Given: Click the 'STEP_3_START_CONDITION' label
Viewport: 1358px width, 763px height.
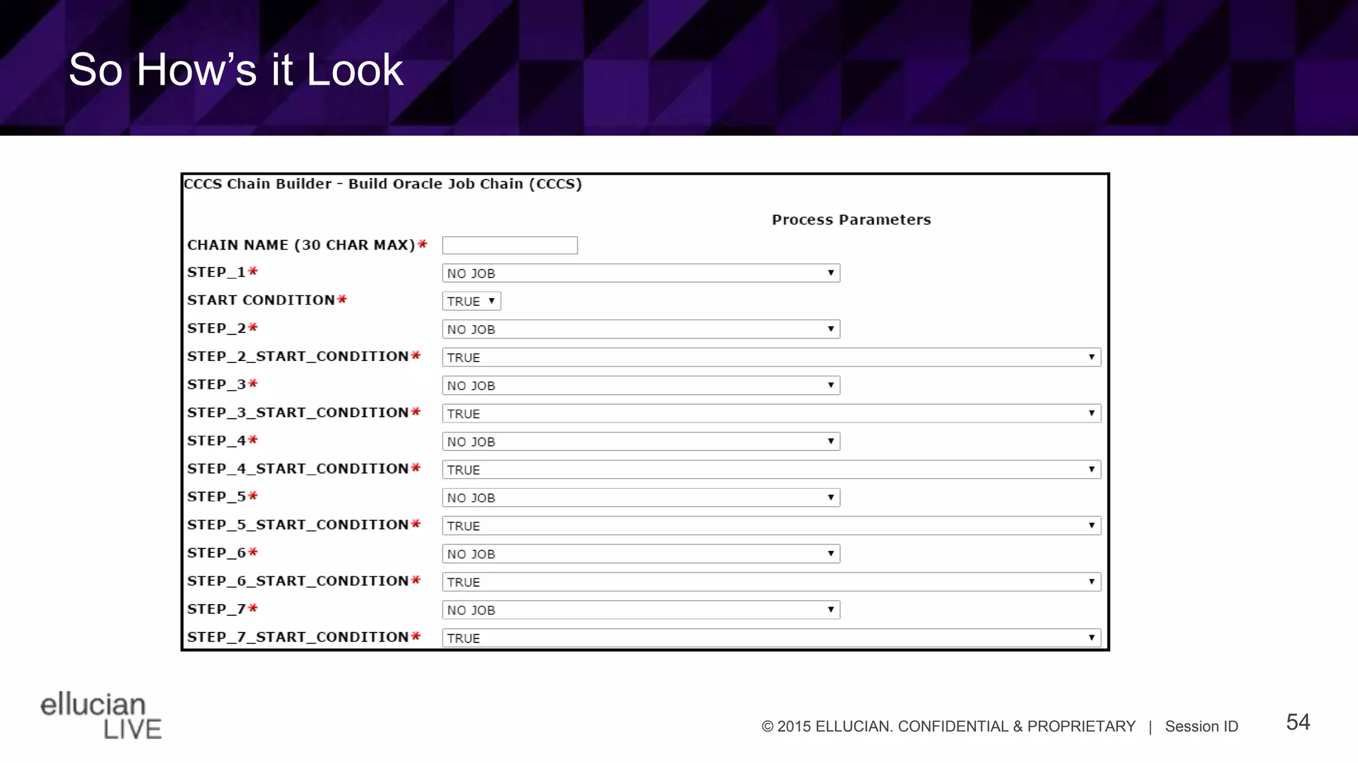Looking at the screenshot, I should tap(298, 413).
